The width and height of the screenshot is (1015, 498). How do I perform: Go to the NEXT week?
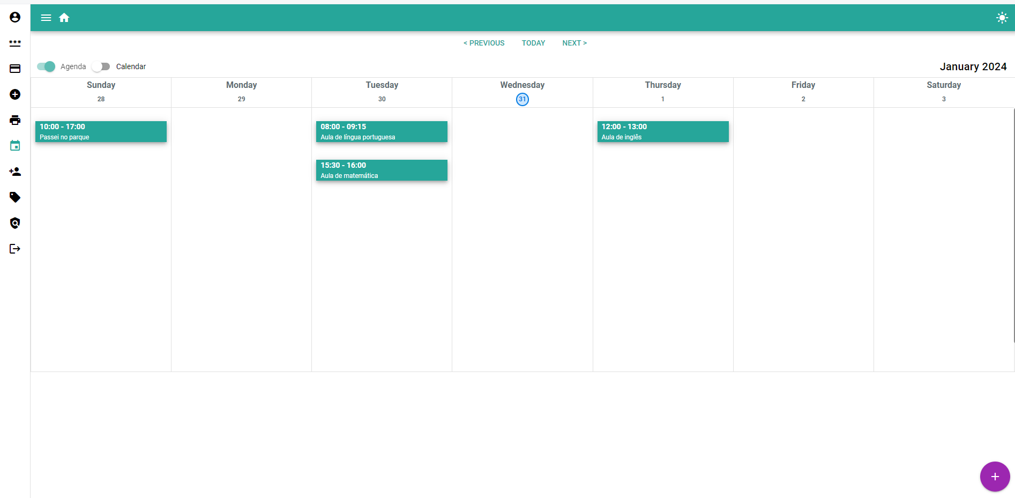[574, 43]
